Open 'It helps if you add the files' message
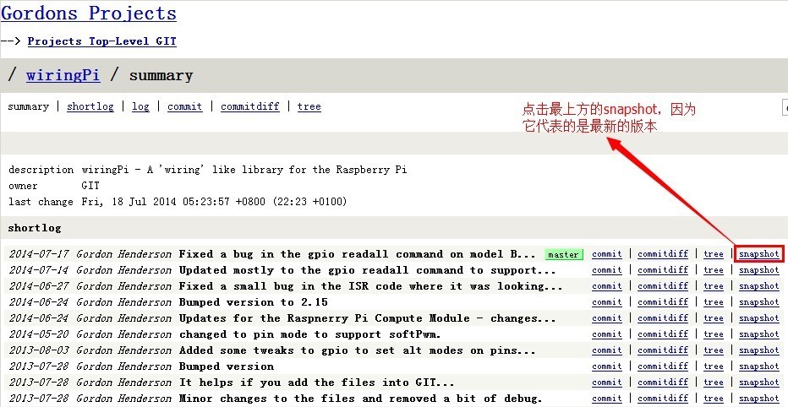 [316, 383]
